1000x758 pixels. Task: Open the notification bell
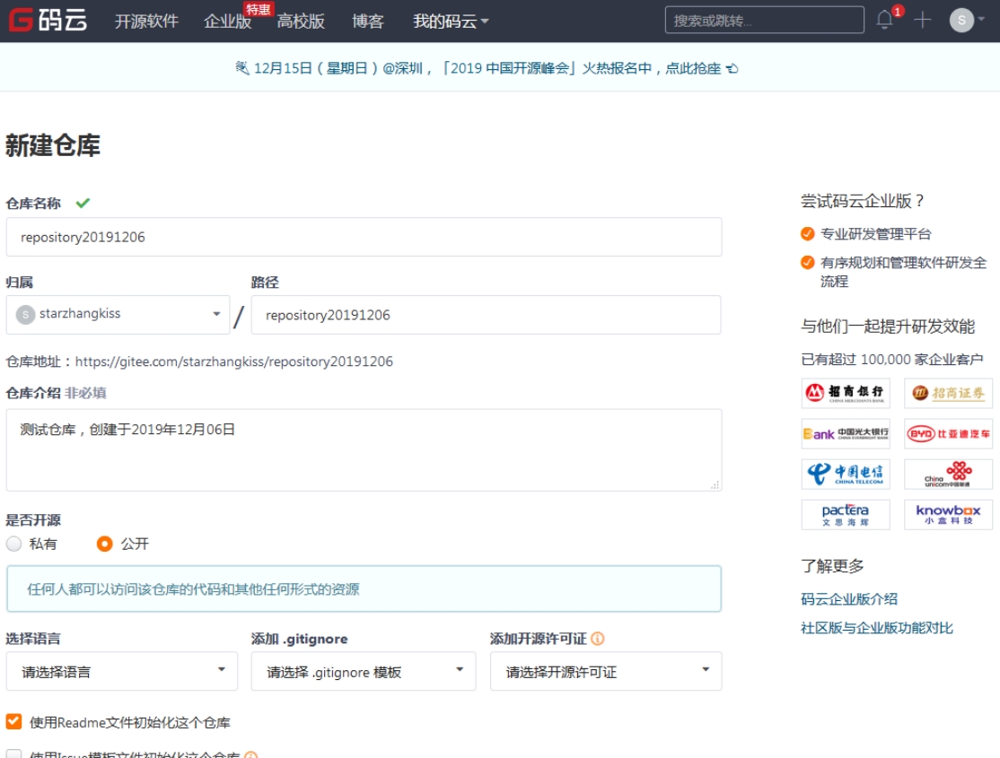coord(884,20)
